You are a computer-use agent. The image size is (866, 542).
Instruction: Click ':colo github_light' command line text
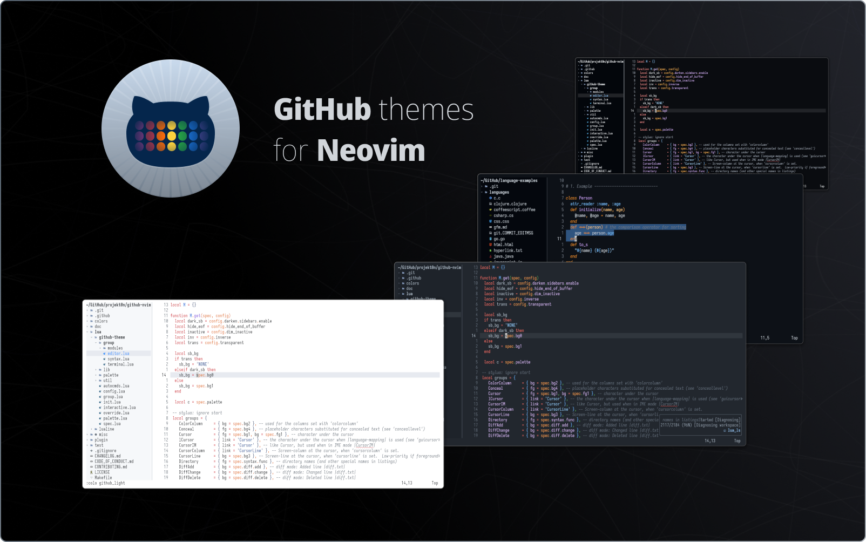[105, 483]
